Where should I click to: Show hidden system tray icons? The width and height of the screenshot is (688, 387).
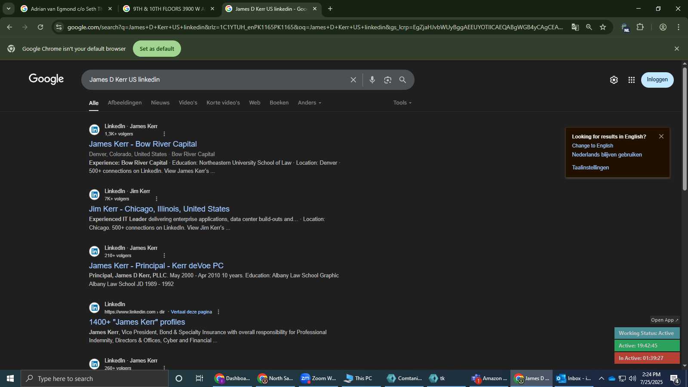coord(601,378)
